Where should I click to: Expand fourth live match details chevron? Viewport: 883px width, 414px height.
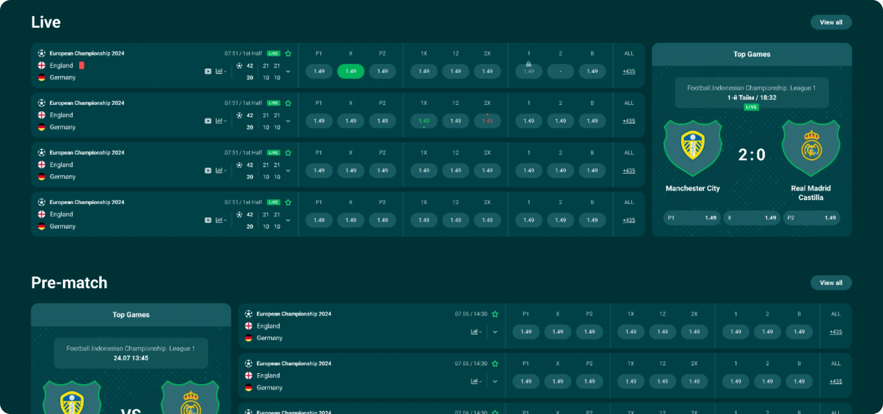(x=288, y=221)
